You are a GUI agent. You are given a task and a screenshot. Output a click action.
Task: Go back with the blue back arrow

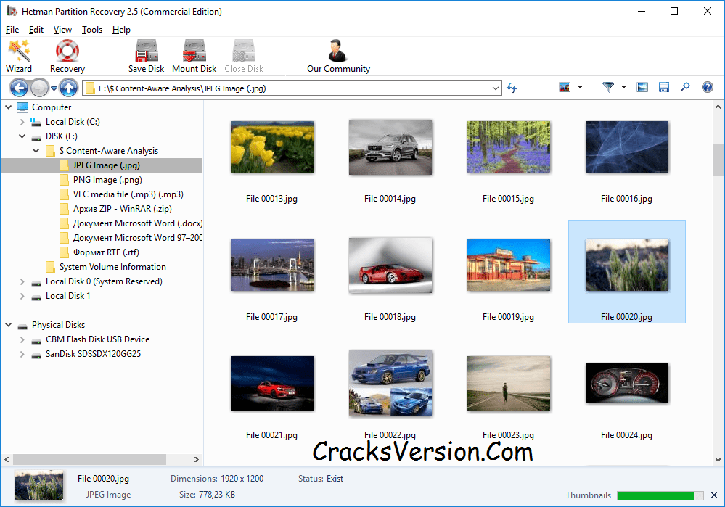pos(19,88)
